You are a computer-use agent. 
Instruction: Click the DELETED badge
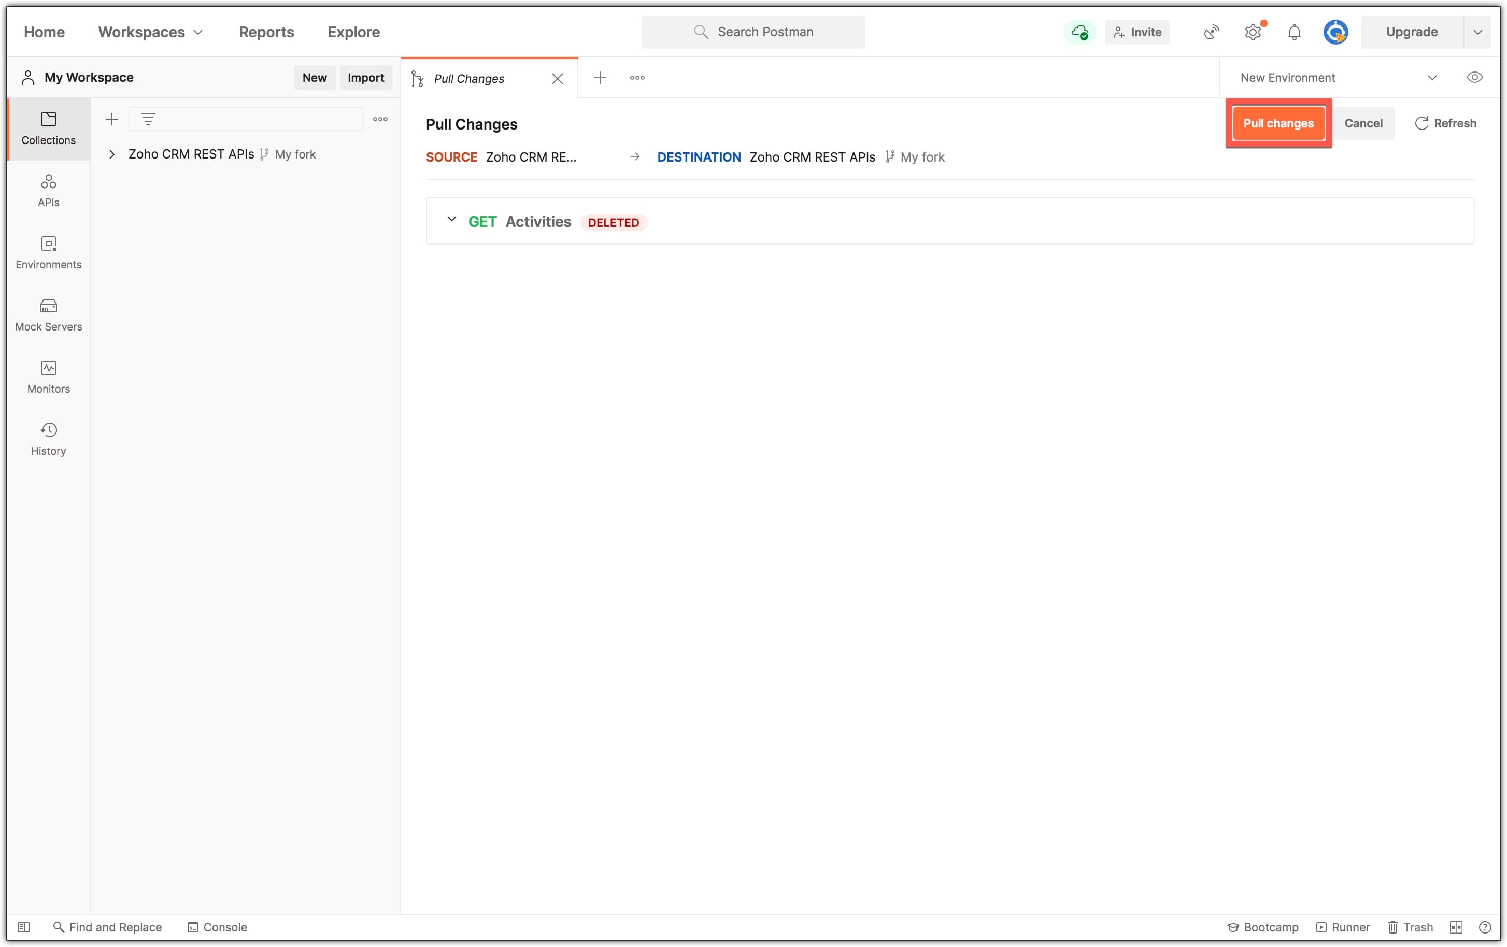pos(613,223)
